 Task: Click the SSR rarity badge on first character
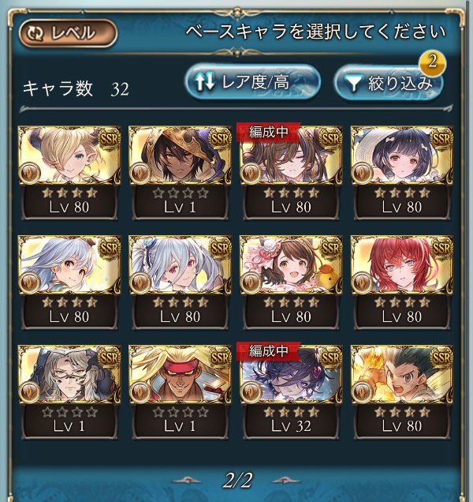[x=110, y=139]
